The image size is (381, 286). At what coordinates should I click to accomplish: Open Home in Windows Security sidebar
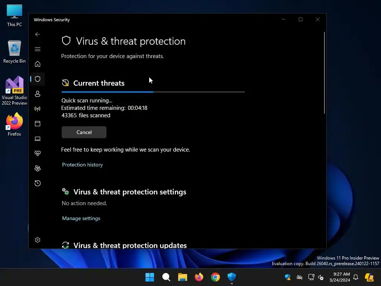click(x=38, y=64)
